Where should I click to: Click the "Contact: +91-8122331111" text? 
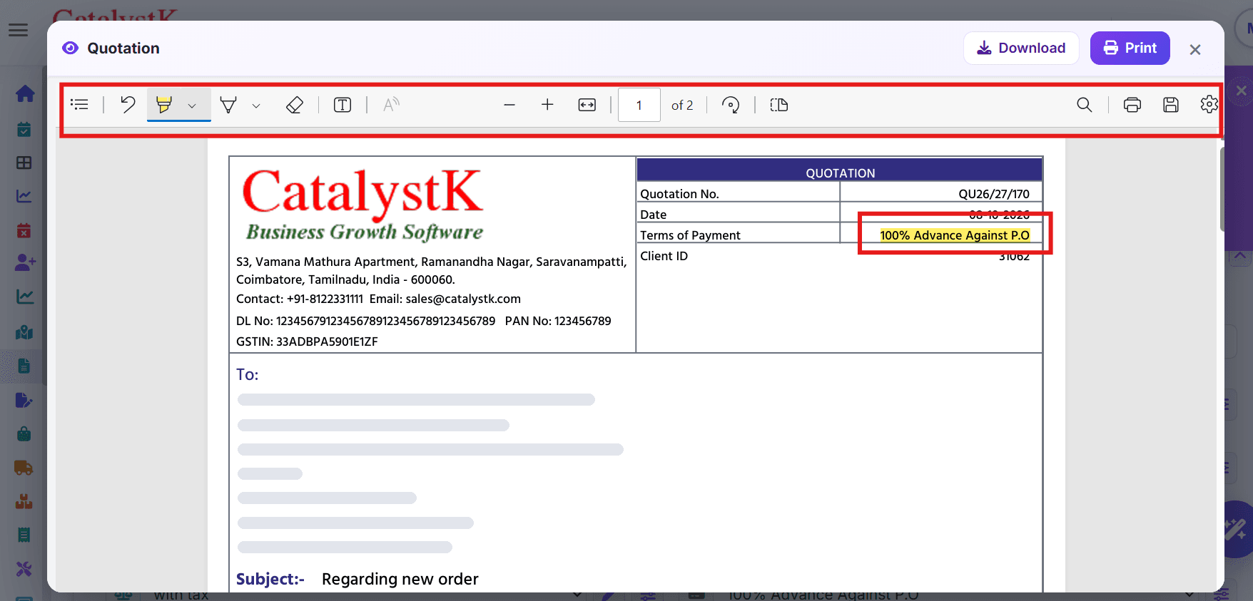300,299
